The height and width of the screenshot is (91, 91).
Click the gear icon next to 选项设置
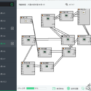[x=69, y=88]
